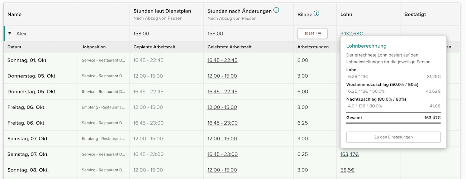
Task: Click info icon beside Stunden nach Änderungen
Action: [276, 10]
